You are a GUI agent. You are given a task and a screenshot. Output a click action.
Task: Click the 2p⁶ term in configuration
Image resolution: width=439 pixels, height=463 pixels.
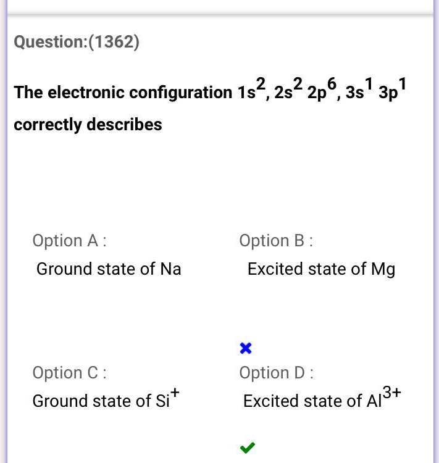pyautogui.click(x=322, y=91)
